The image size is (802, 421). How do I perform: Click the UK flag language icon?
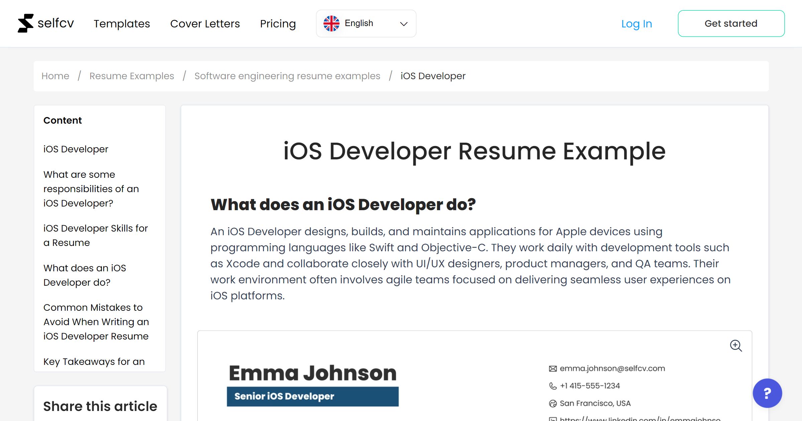331,23
